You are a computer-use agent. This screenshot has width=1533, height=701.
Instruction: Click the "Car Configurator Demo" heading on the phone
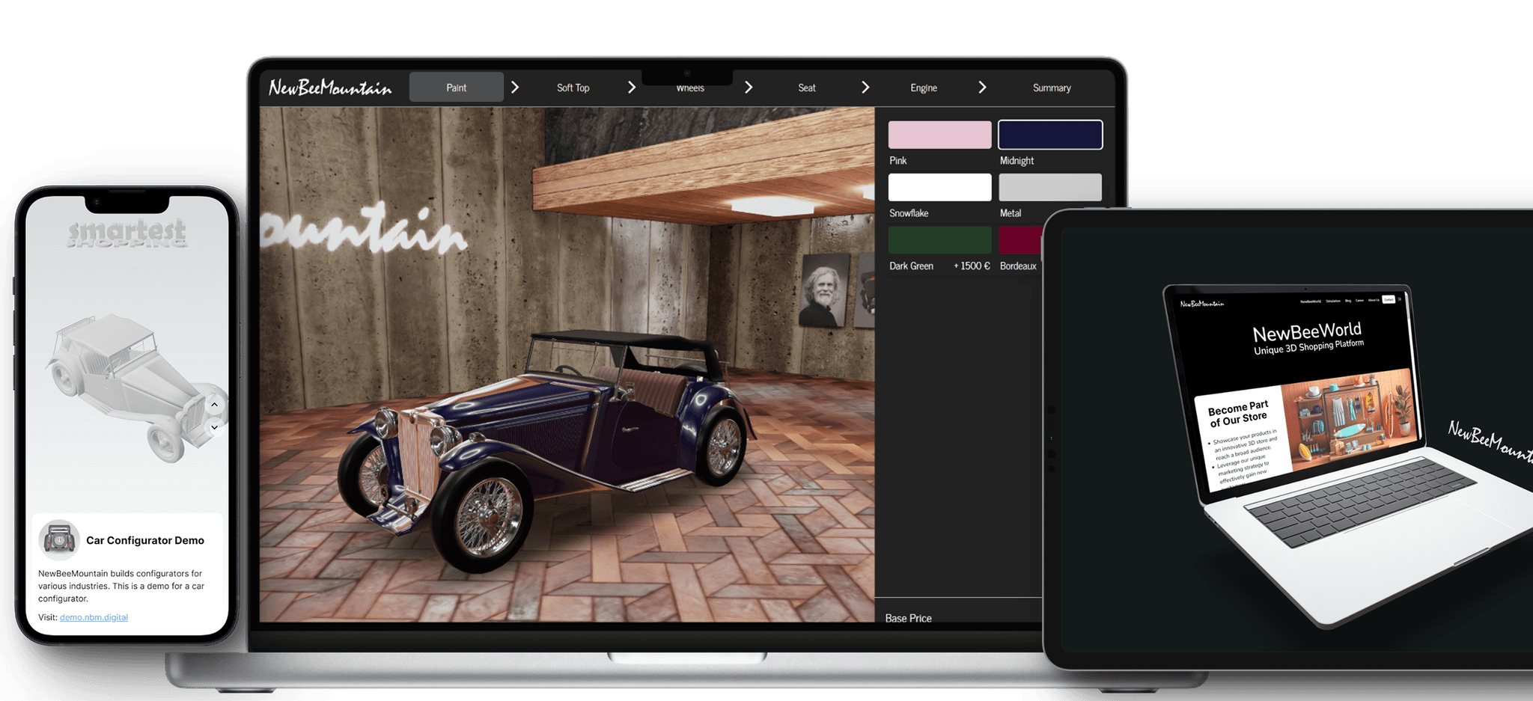[x=145, y=540]
